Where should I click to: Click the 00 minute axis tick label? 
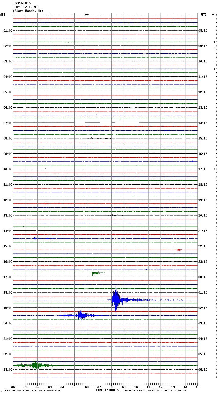13,387
